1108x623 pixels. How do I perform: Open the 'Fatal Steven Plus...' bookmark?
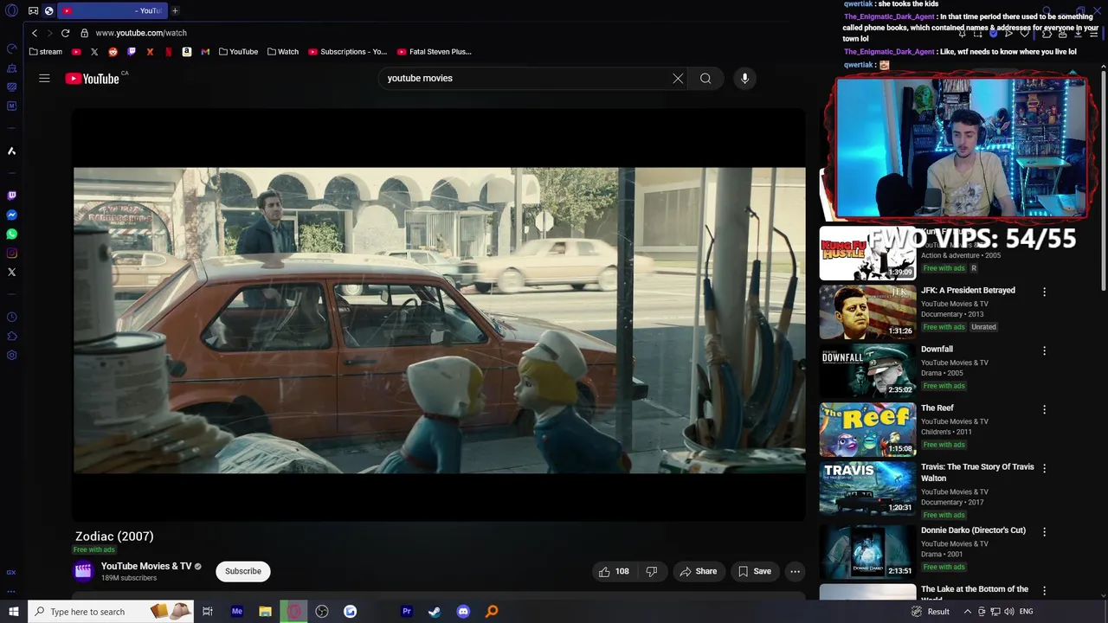click(x=435, y=52)
